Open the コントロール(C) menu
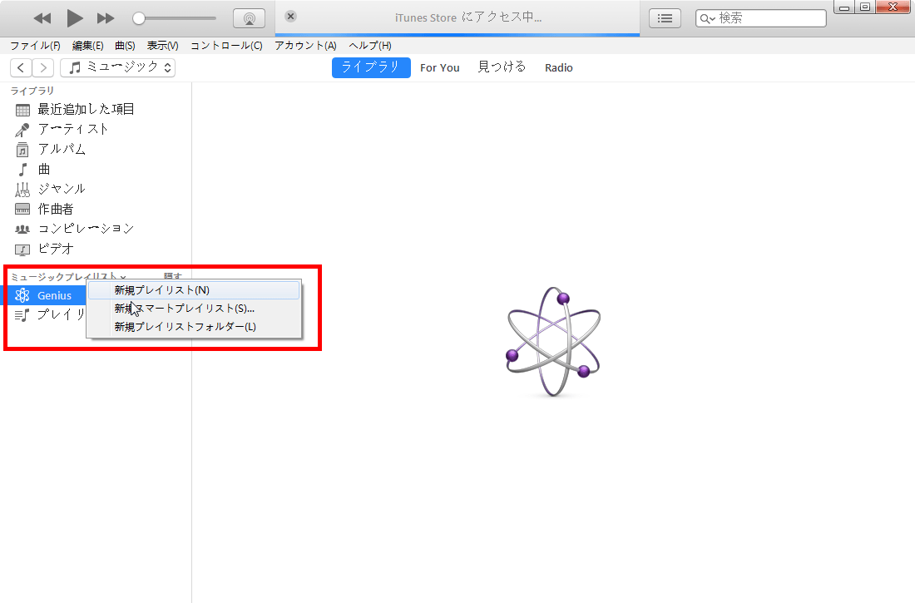915x603 pixels. 226,46
